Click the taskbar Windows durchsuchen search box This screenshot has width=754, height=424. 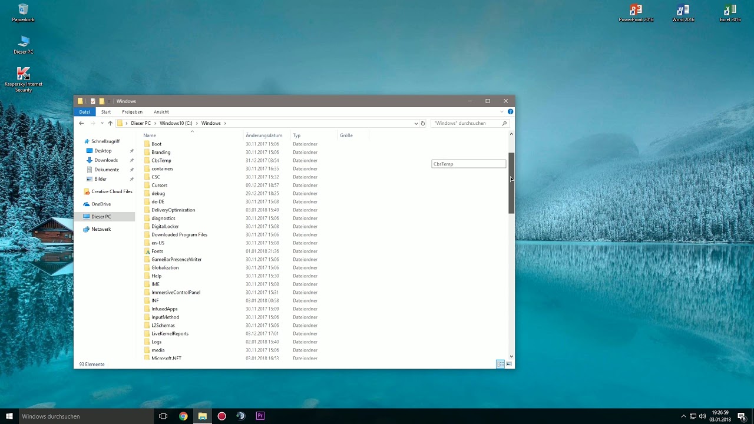point(86,416)
